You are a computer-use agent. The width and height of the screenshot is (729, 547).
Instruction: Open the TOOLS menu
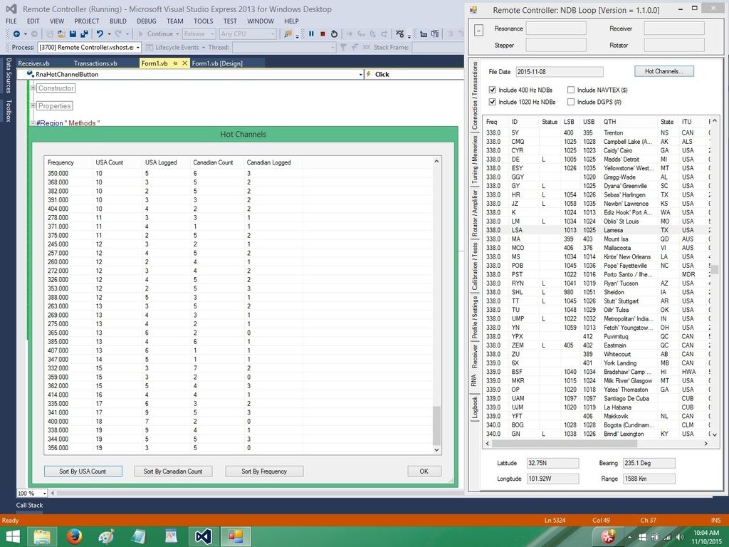203,21
